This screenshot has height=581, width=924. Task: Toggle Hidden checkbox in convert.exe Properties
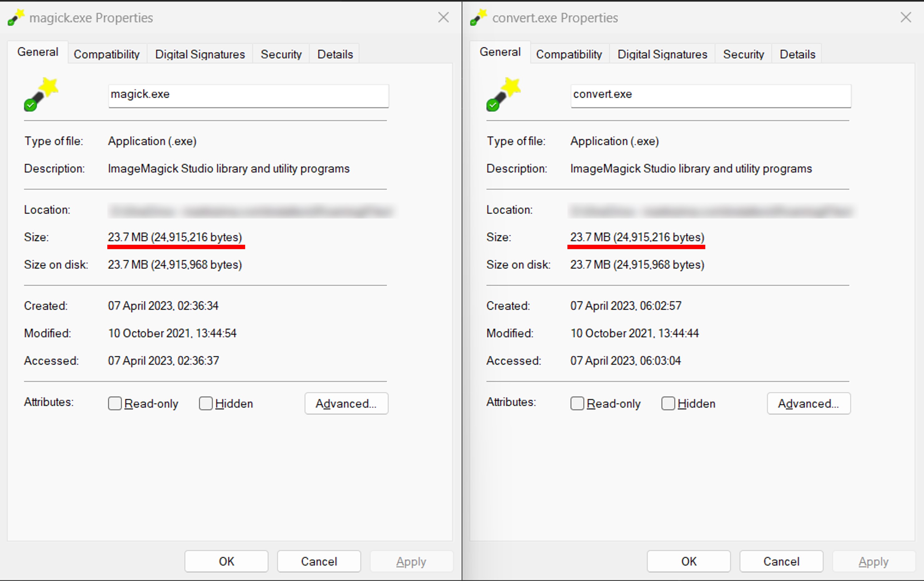(668, 404)
